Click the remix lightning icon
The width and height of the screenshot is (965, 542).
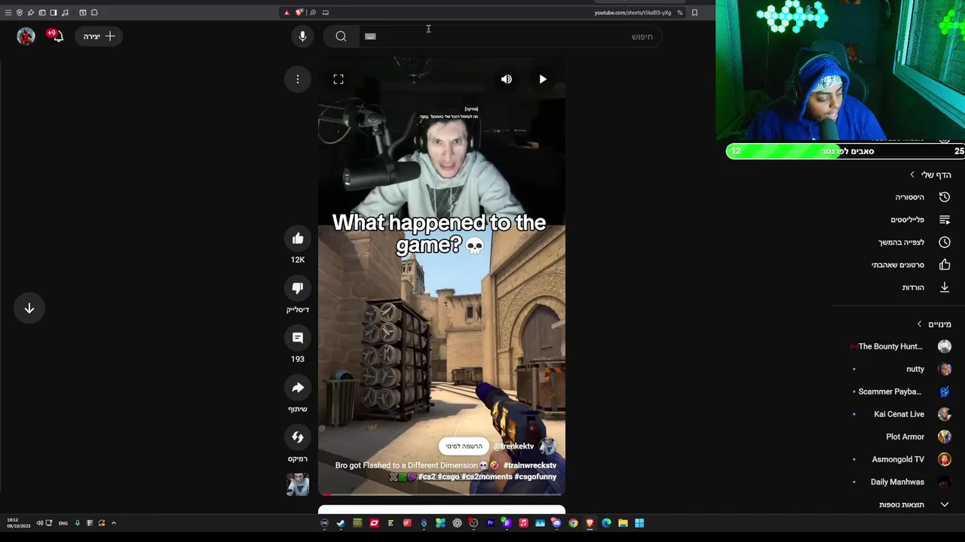point(298,437)
